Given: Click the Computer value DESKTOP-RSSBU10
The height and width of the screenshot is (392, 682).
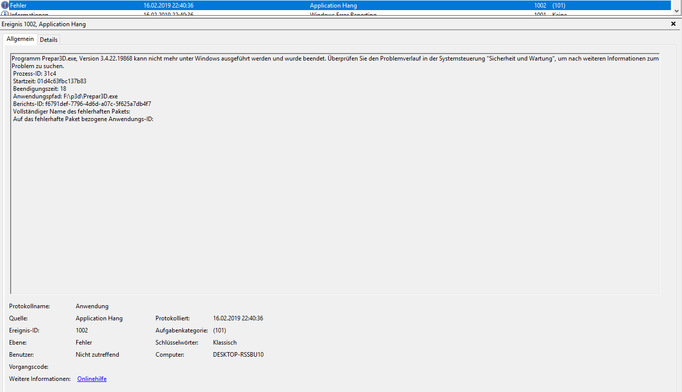Looking at the screenshot, I should point(238,355).
